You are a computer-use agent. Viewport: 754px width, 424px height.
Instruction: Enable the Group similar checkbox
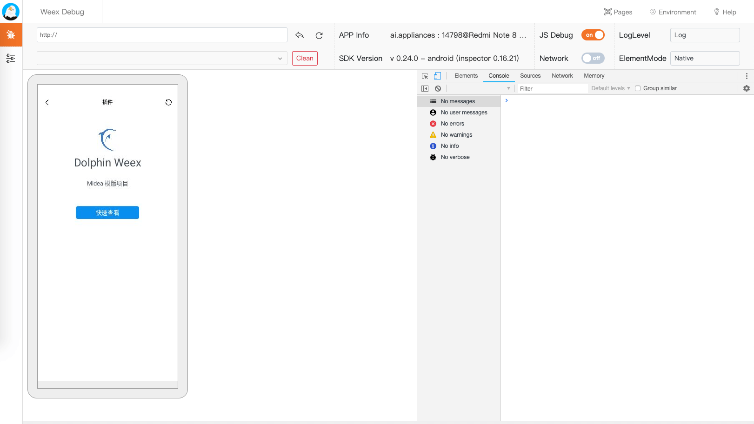[638, 88]
